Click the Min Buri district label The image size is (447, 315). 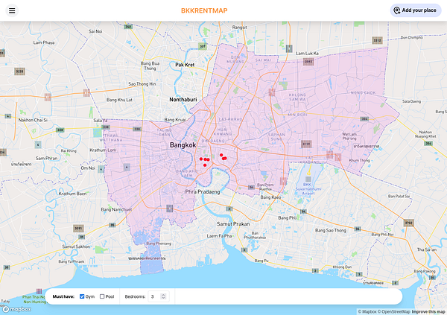[297, 115]
